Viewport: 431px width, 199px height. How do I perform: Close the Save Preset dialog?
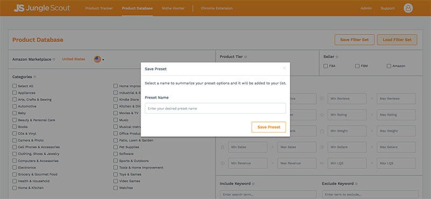pos(284,68)
